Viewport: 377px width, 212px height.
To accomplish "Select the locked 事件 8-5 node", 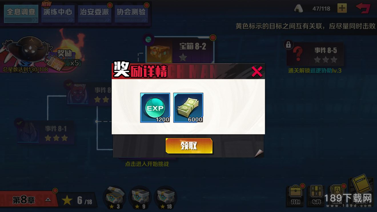I will (315, 54).
